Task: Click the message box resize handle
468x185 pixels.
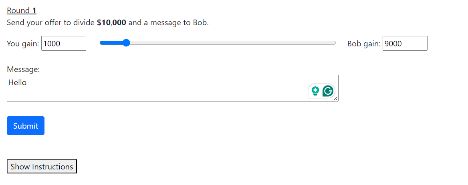Action: coord(335,99)
